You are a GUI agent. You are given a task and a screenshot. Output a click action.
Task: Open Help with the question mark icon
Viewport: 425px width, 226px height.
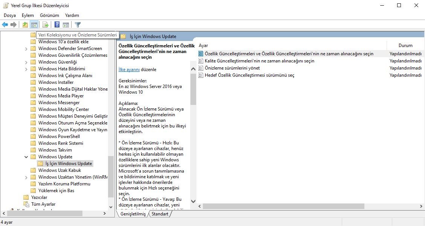(x=57, y=25)
